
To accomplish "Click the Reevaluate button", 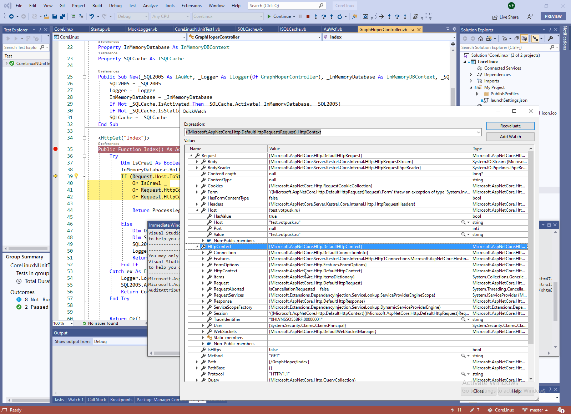I will tap(510, 126).
